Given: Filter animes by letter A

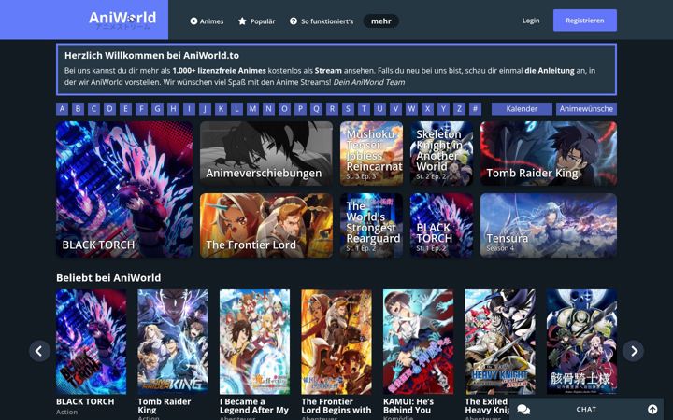Looking at the screenshot, I should pos(63,109).
